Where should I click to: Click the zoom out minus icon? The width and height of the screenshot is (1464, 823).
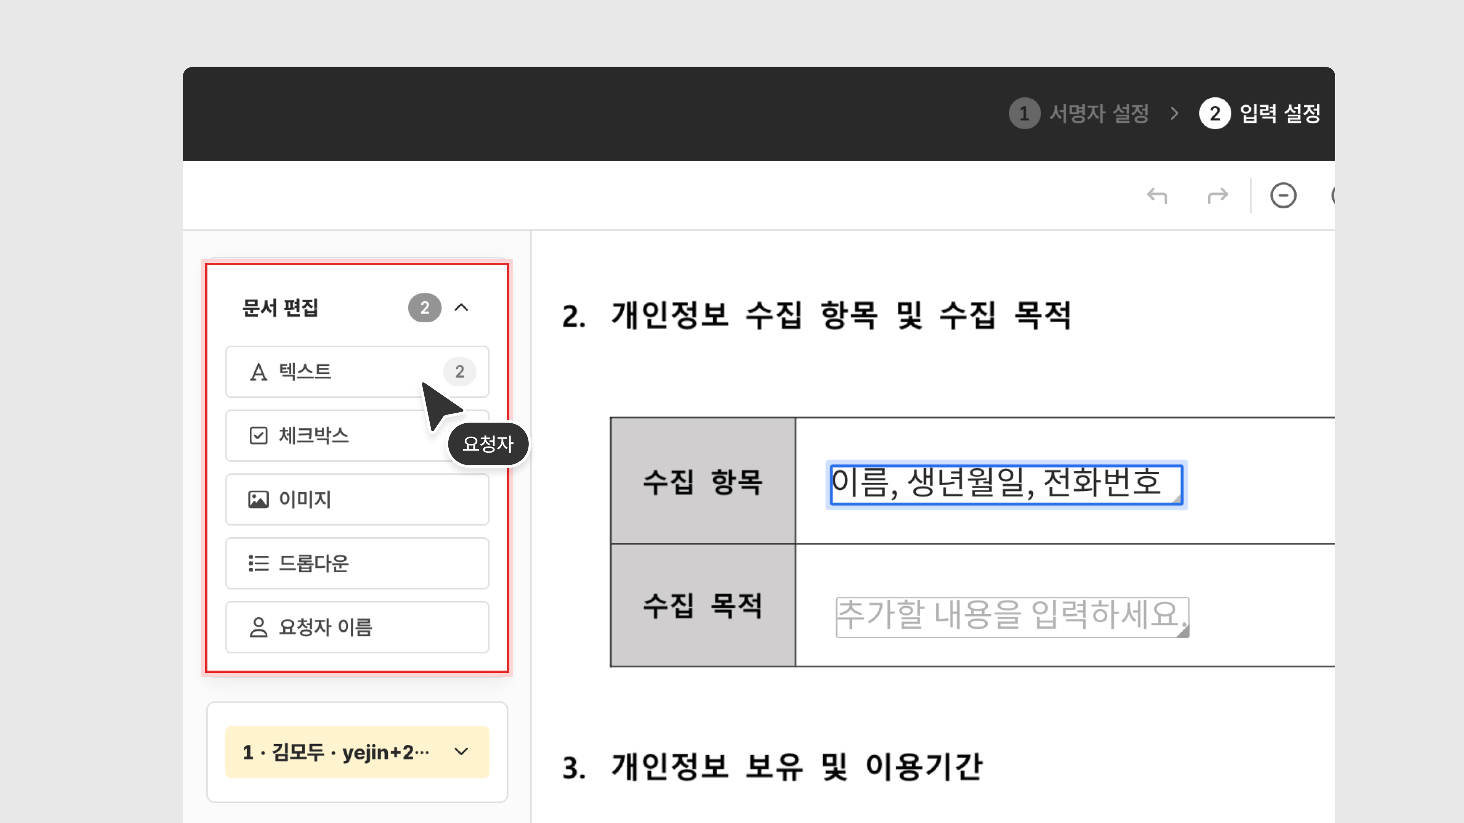(1283, 196)
